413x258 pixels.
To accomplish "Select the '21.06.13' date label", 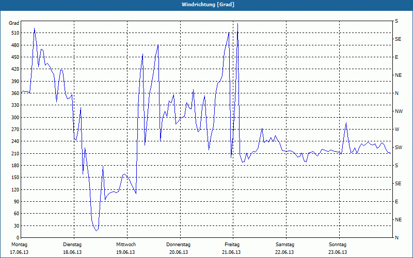I will [x=231, y=252].
